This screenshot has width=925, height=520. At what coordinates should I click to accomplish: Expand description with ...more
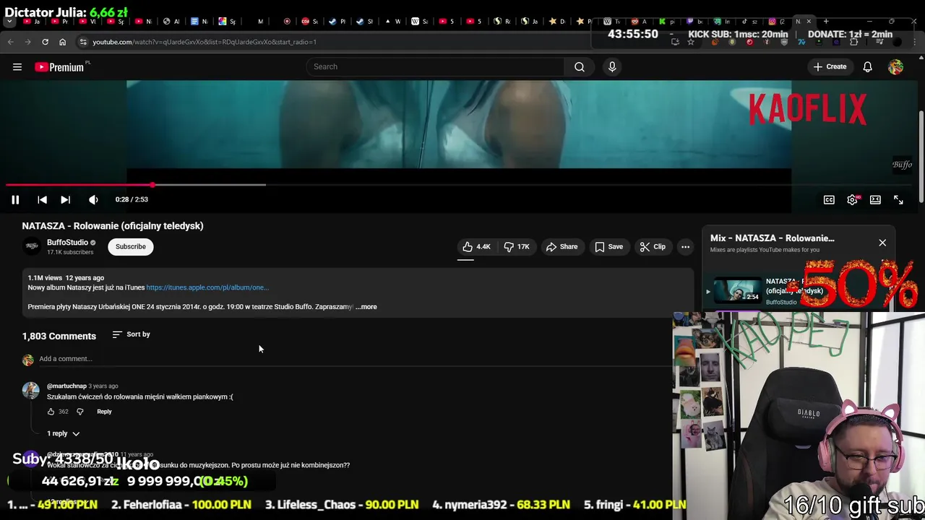pos(366,307)
